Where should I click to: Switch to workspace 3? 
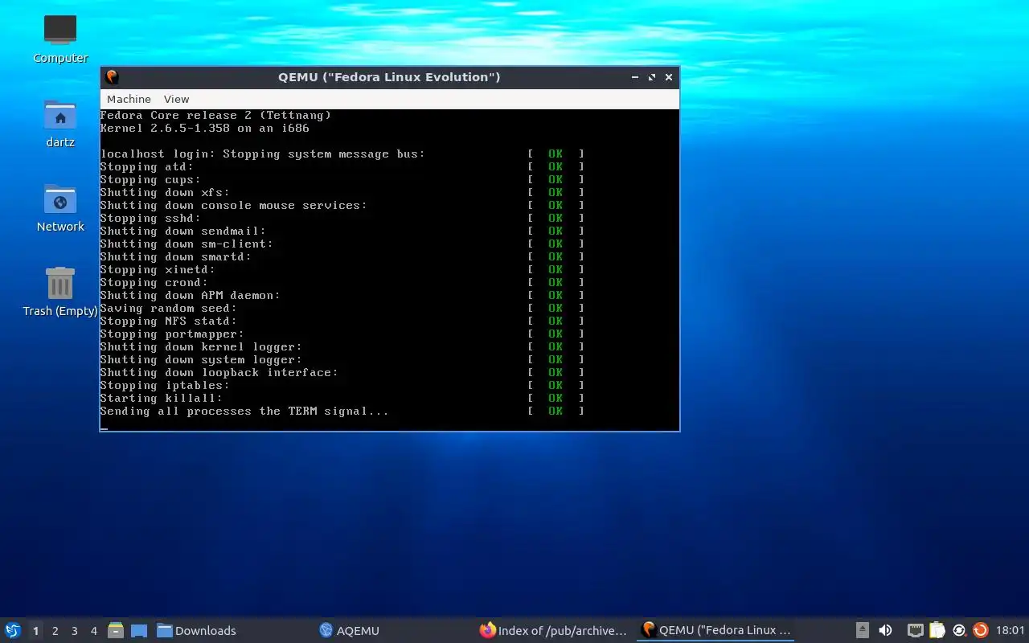(74, 631)
